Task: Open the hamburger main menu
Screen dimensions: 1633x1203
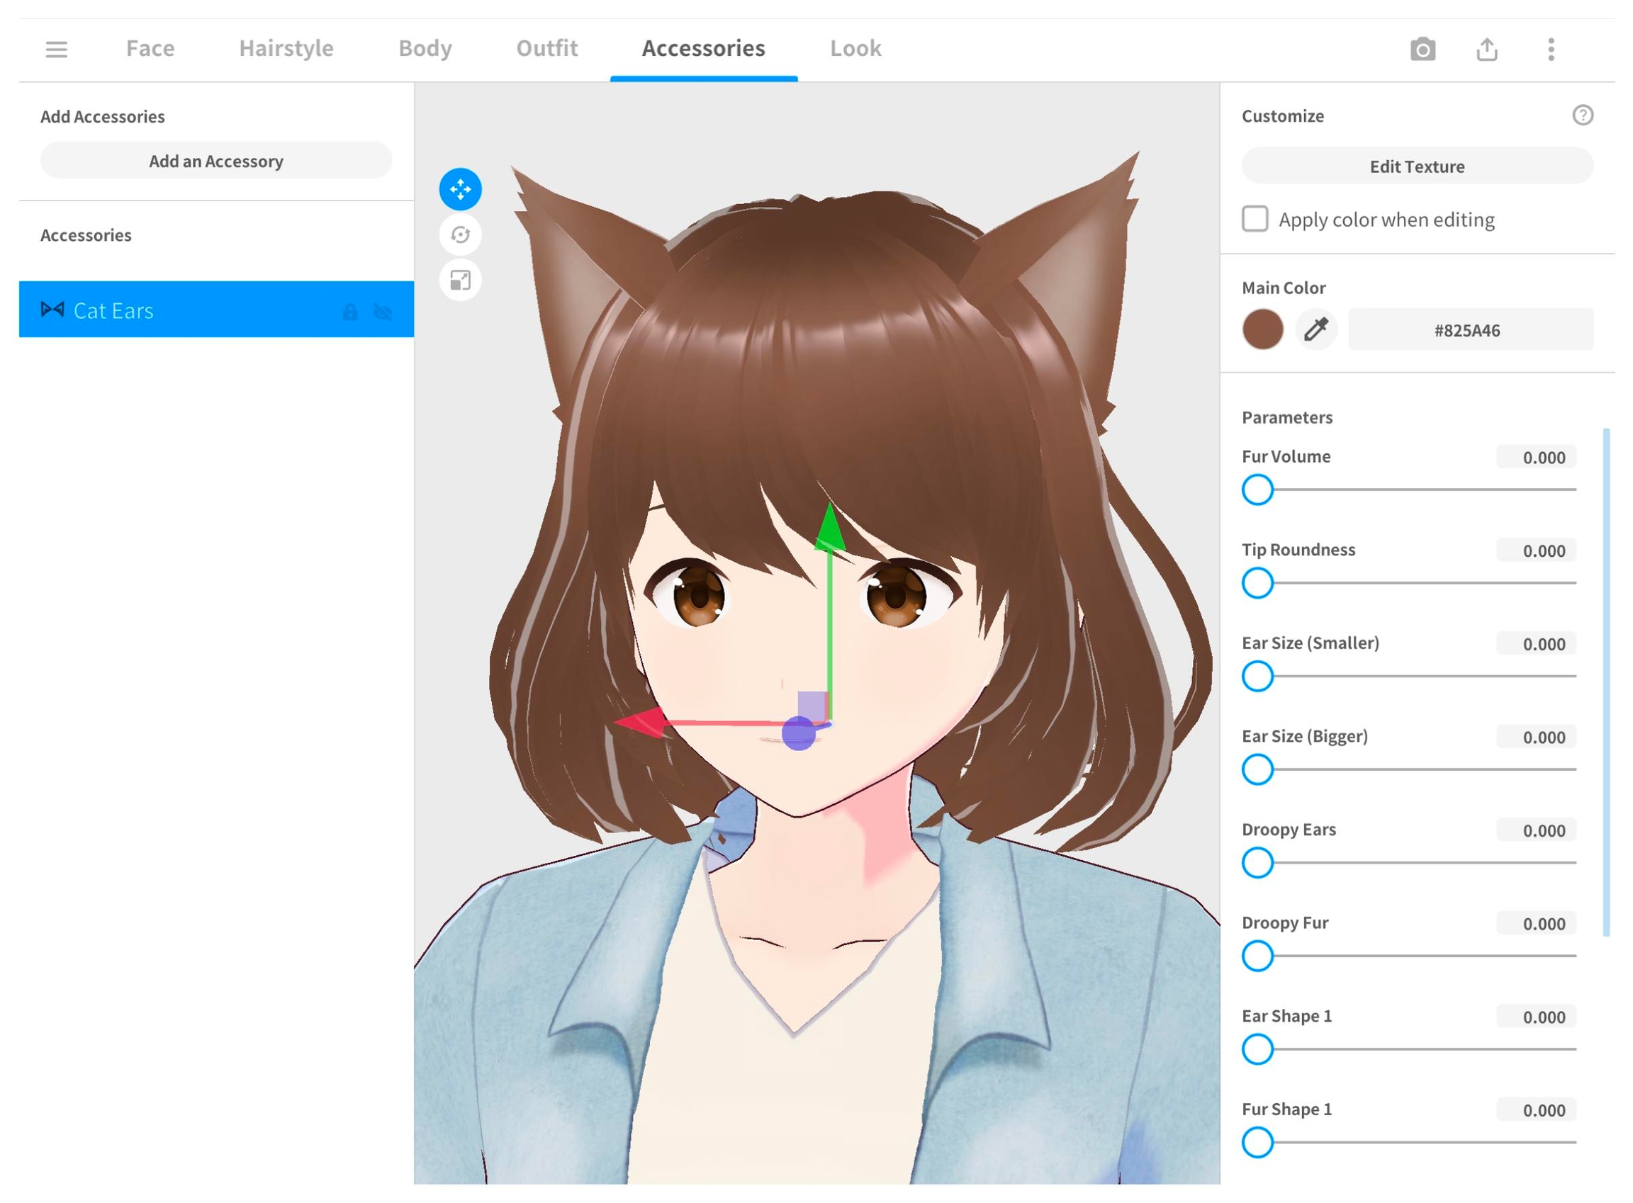Action: [x=56, y=50]
